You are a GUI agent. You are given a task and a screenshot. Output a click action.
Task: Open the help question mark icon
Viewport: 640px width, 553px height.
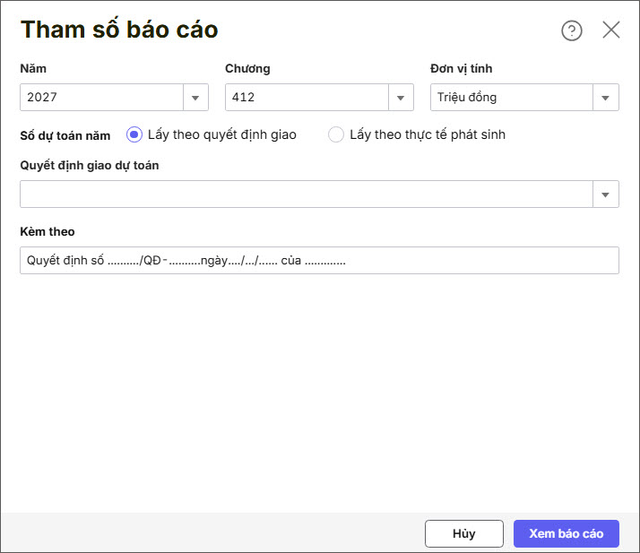tap(571, 30)
